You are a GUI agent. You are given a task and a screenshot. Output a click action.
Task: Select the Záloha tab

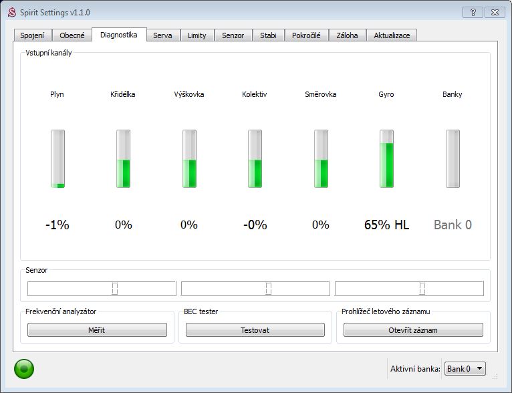pyautogui.click(x=347, y=35)
